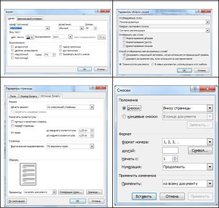Click the Вставить button in Сноски
Image resolution: width=219 pixels, height=208 pixels.
click(x=144, y=196)
